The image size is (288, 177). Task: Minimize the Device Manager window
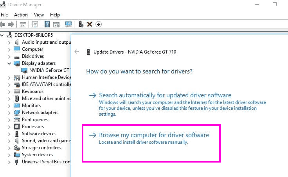click(257, 4)
